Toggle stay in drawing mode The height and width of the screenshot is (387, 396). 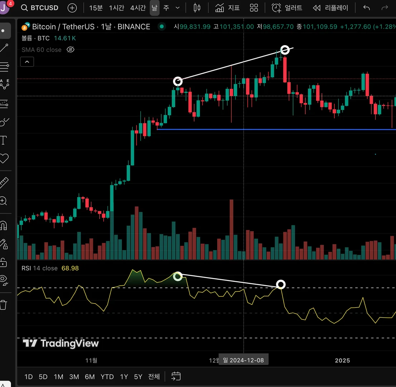(4, 244)
